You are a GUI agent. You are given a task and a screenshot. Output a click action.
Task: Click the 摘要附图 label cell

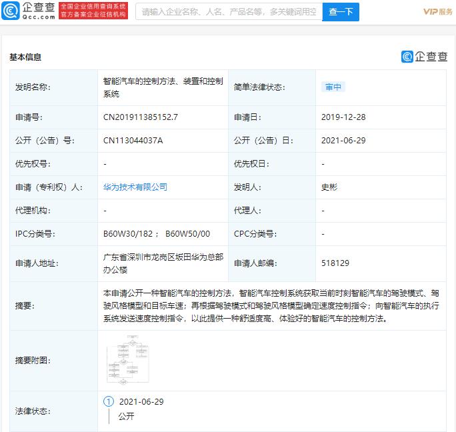(x=54, y=361)
